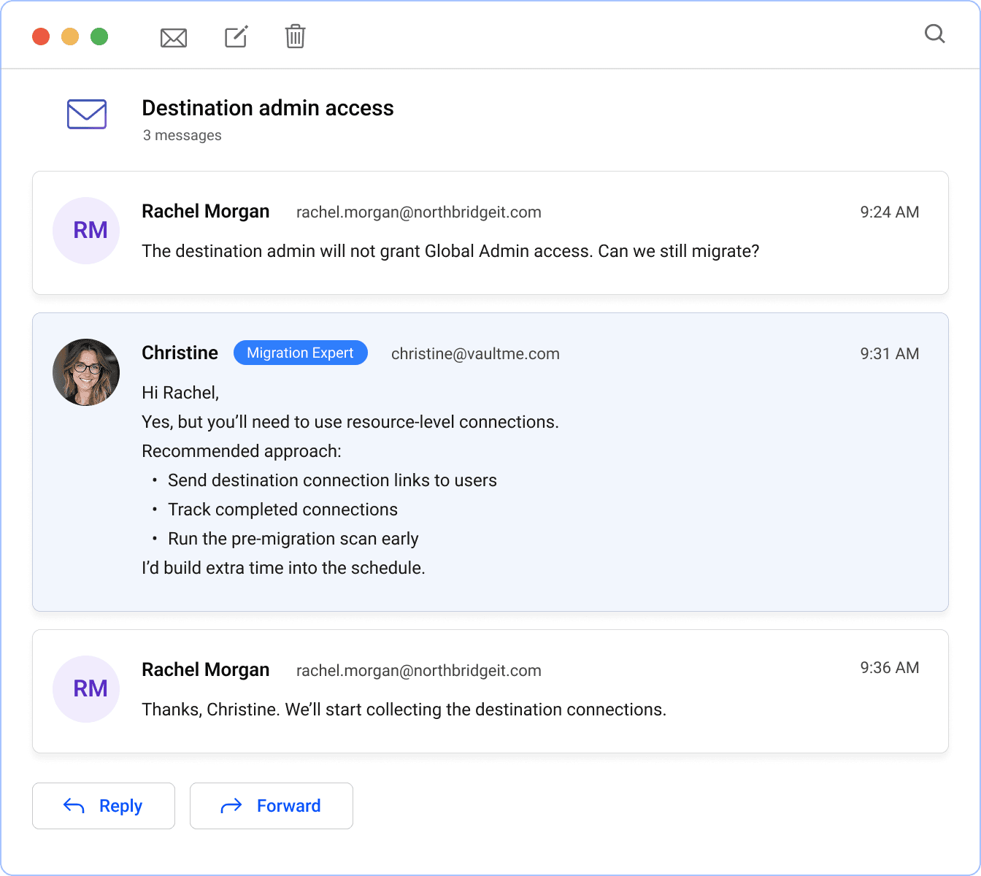This screenshot has width=981, height=876.
Task: Click the red close window button
Action: pos(41,36)
